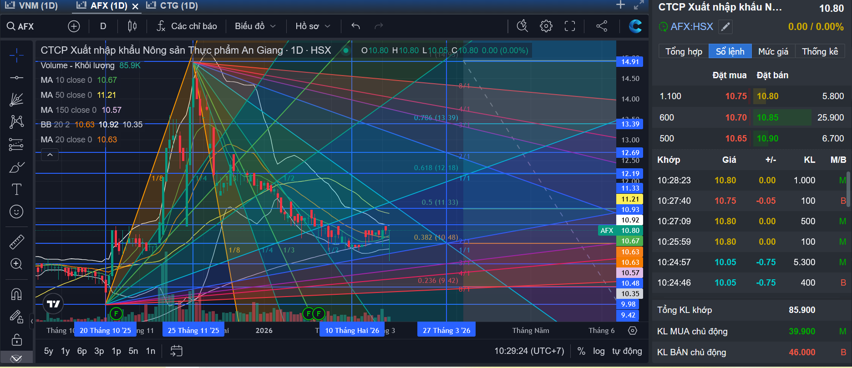Open the 'Tổng hợp' tab
Screen dimensions: 852x368
684,51
